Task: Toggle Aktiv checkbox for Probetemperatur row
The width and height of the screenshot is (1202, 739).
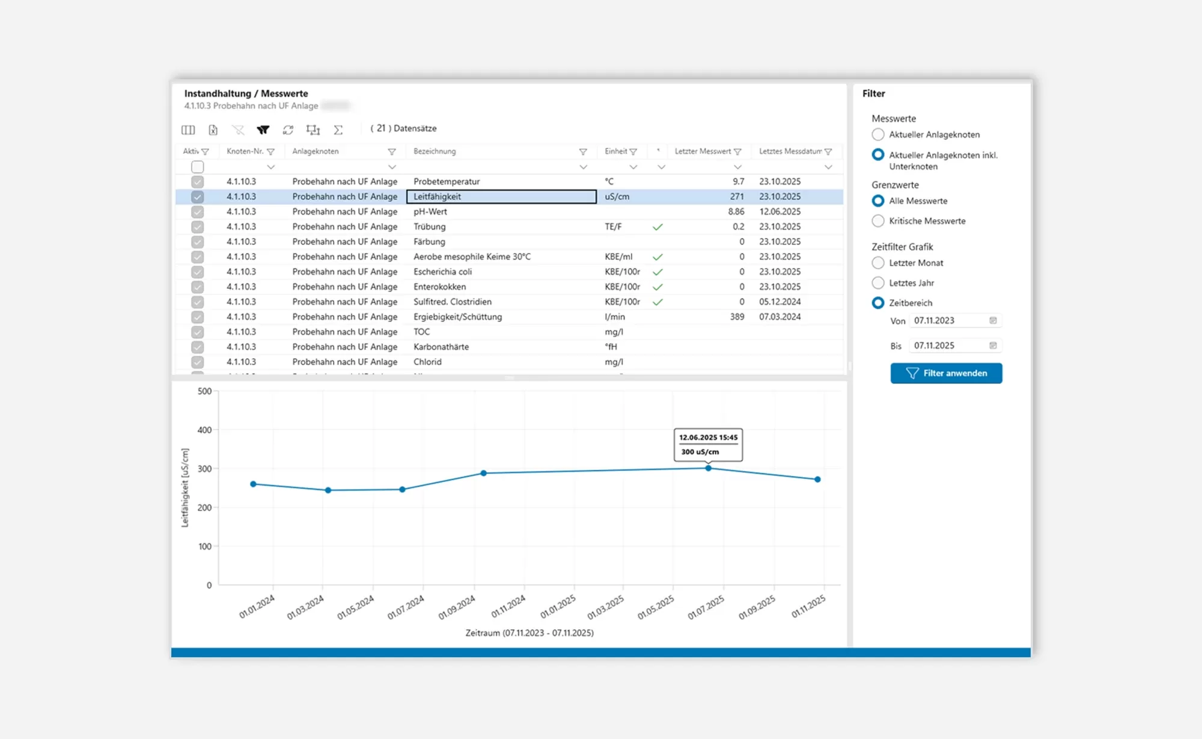Action: click(197, 181)
